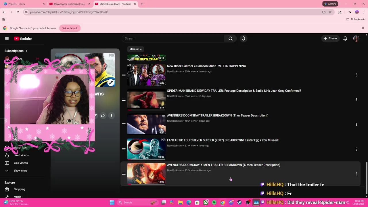Grab reorder handle of Silver Surfer video
368x207 pixels.
[x=124, y=149]
